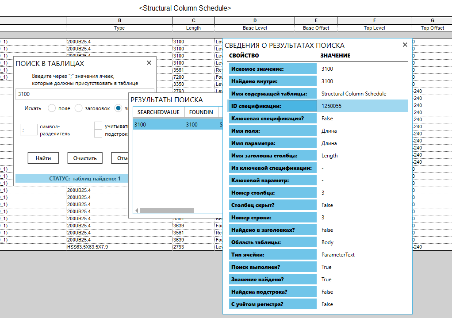Click the Length column header cell
Screen dimensions: 452x318
(193, 28)
